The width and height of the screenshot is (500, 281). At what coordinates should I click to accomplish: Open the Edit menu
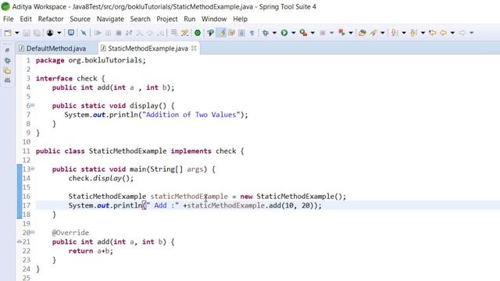[x=26, y=19]
